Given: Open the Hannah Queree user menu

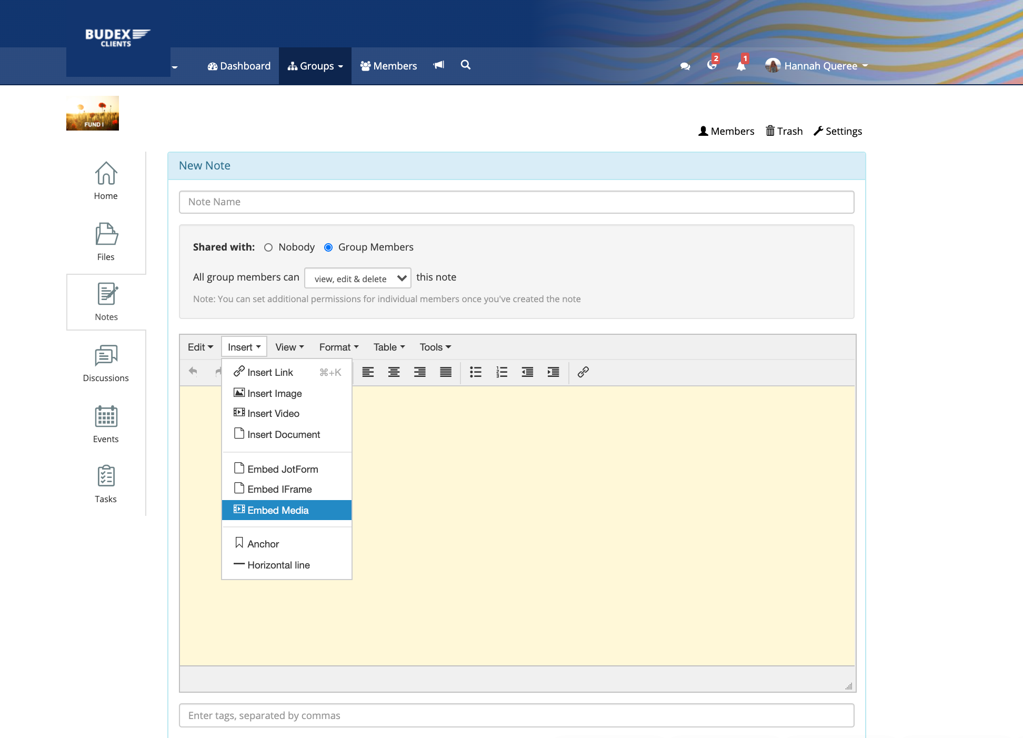Looking at the screenshot, I should pos(816,66).
